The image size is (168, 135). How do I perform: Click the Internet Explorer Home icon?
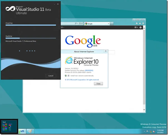137,23
